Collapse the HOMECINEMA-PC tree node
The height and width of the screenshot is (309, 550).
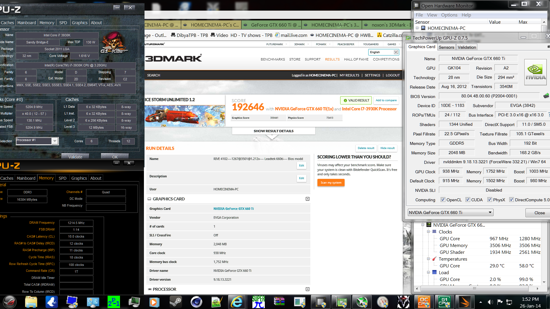417,28
